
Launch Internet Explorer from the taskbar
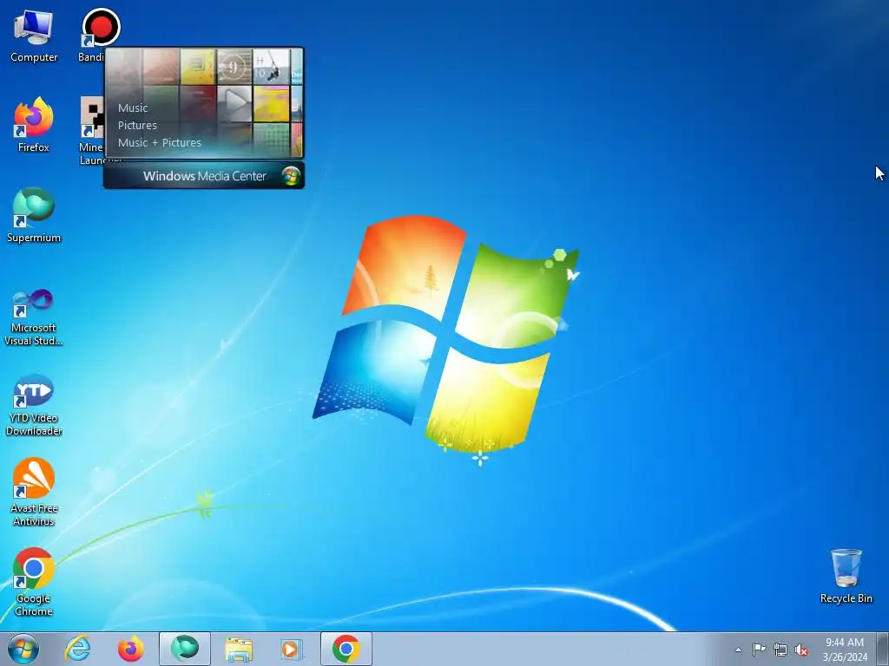(77, 649)
